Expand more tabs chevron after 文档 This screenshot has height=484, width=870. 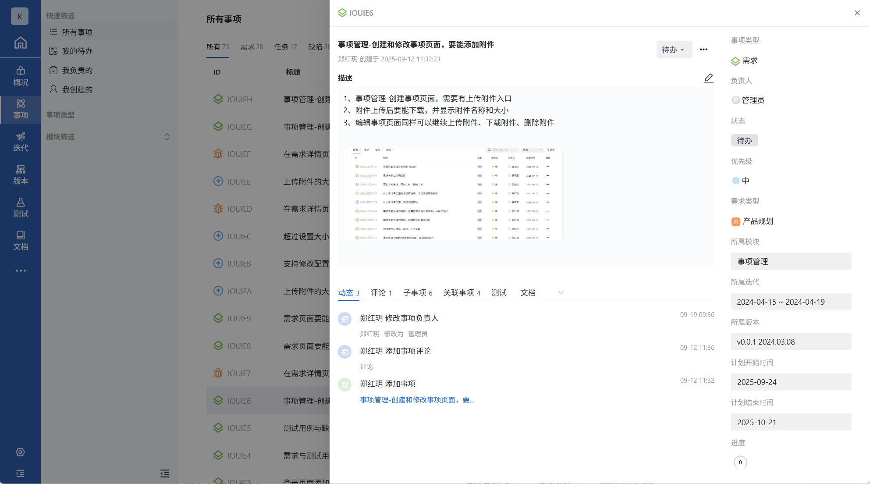(561, 292)
